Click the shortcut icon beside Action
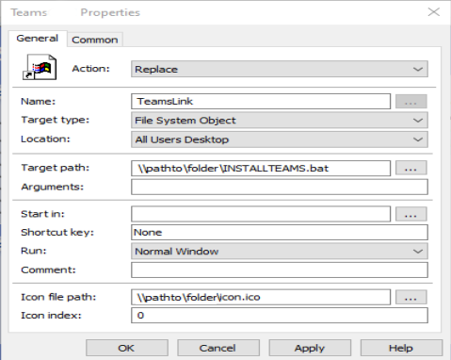The height and width of the screenshot is (360, 451). (40, 67)
